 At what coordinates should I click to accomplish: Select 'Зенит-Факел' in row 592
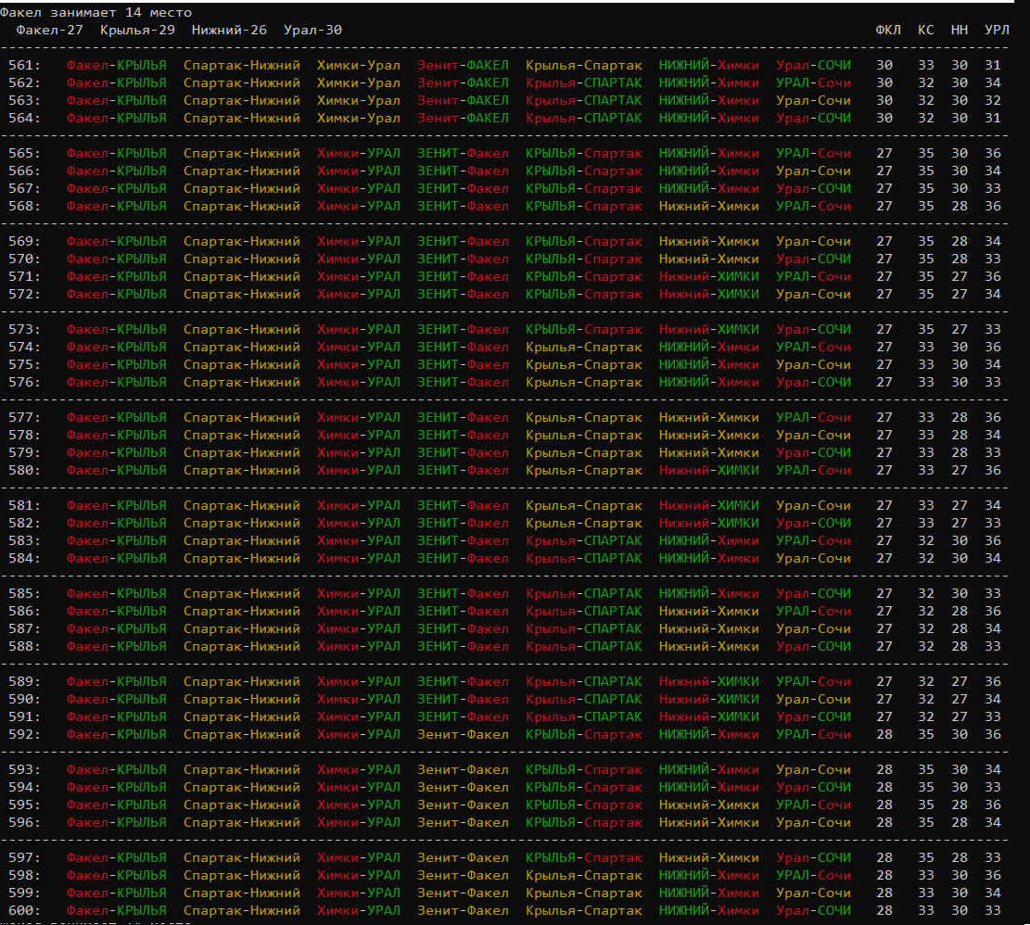464,735
